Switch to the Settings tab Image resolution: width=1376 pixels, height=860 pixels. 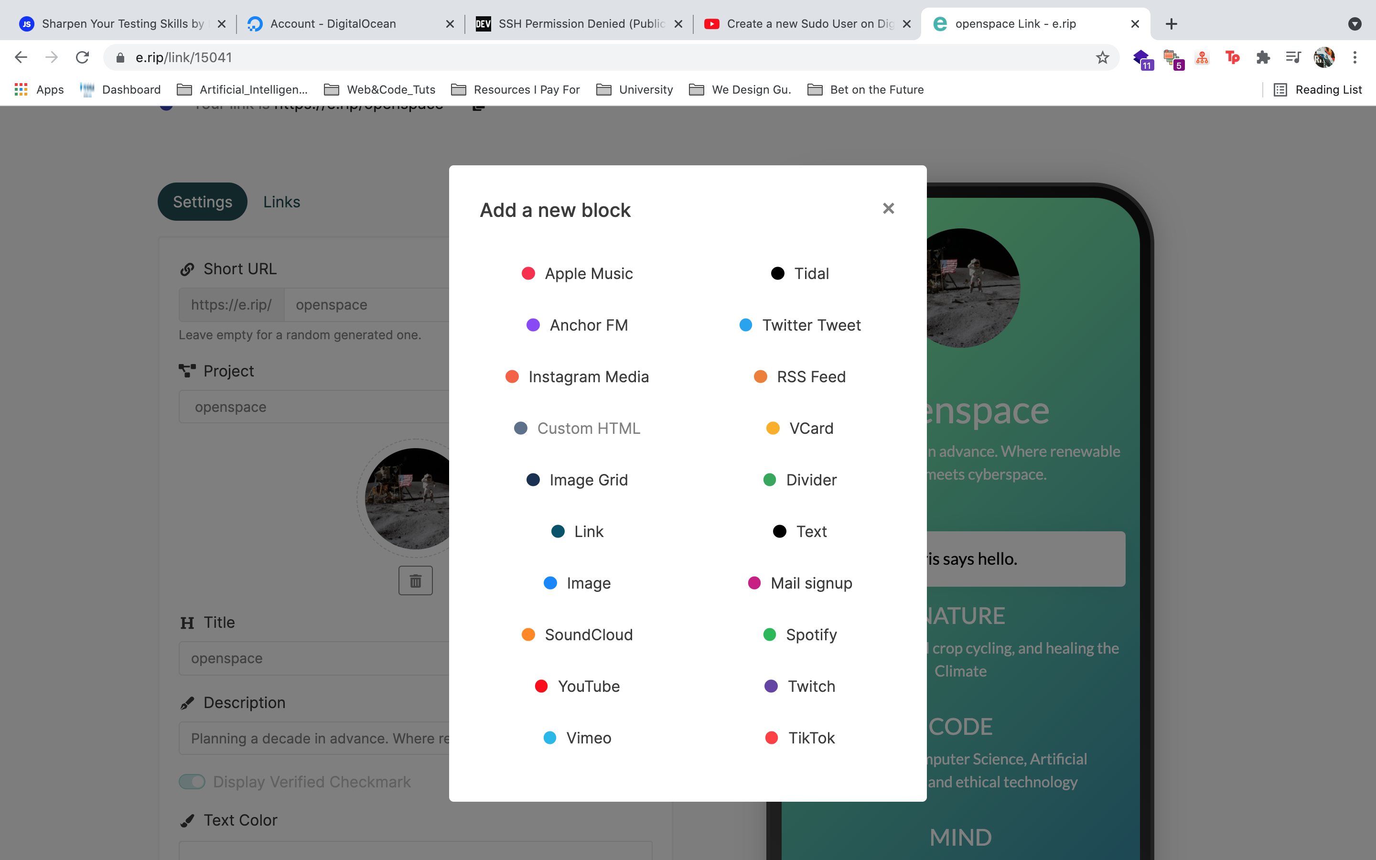(x=203, y=202)
